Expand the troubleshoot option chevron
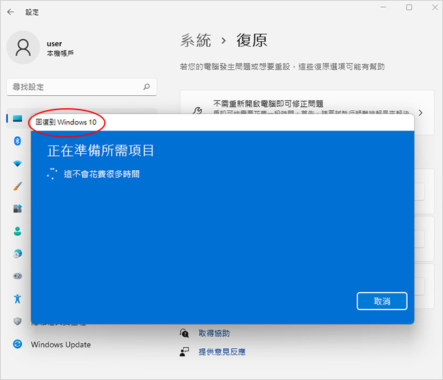The image size is (443, 380). pos(420,113)
